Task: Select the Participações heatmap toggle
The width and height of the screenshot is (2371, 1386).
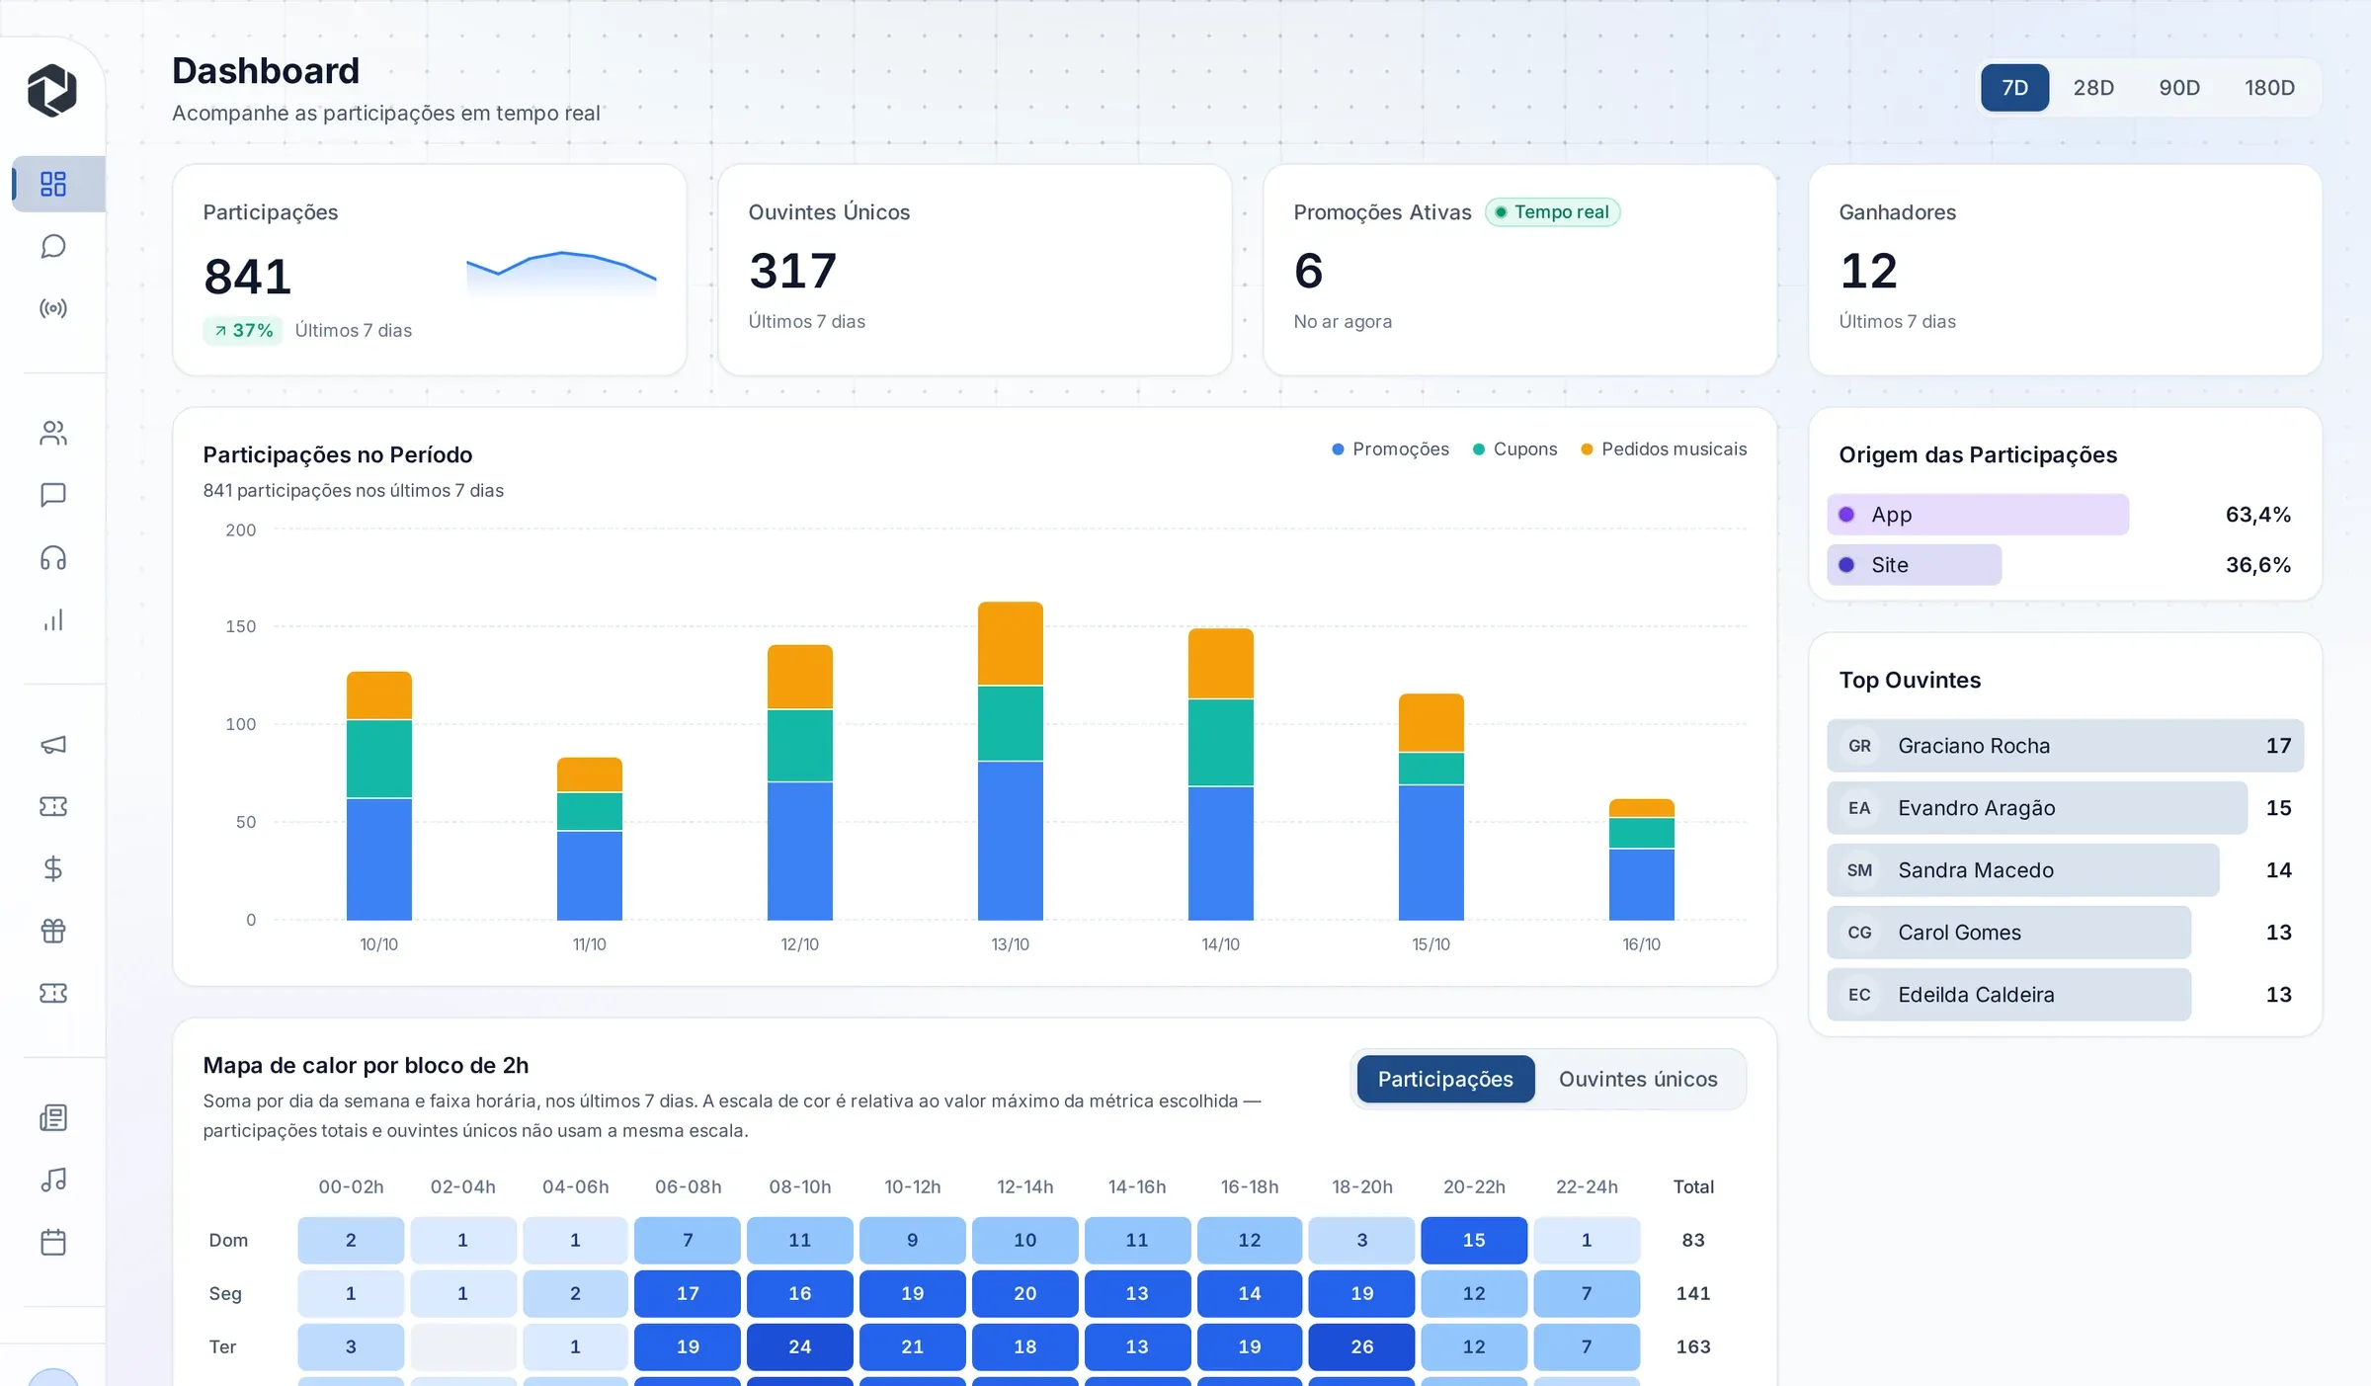Action: [x=1445, y=1079]
